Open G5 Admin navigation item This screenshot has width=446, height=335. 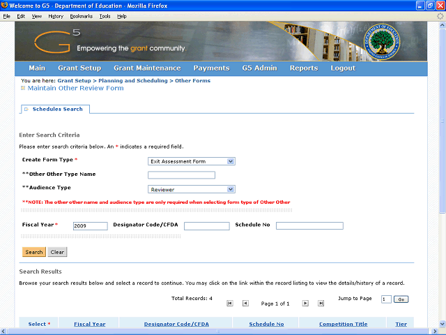(x=260, y=68)
